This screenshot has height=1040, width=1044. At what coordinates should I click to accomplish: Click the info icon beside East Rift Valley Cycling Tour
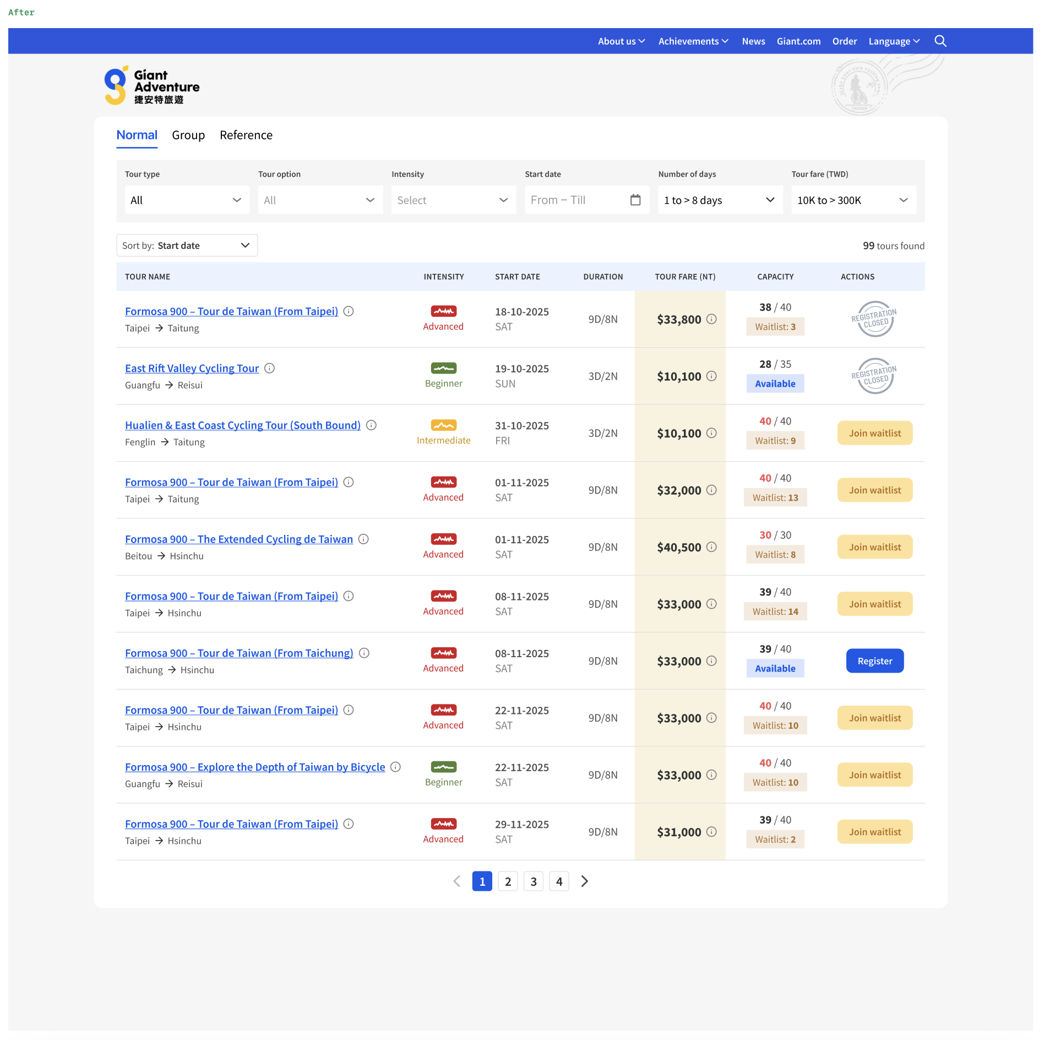[x=270, y=368]
